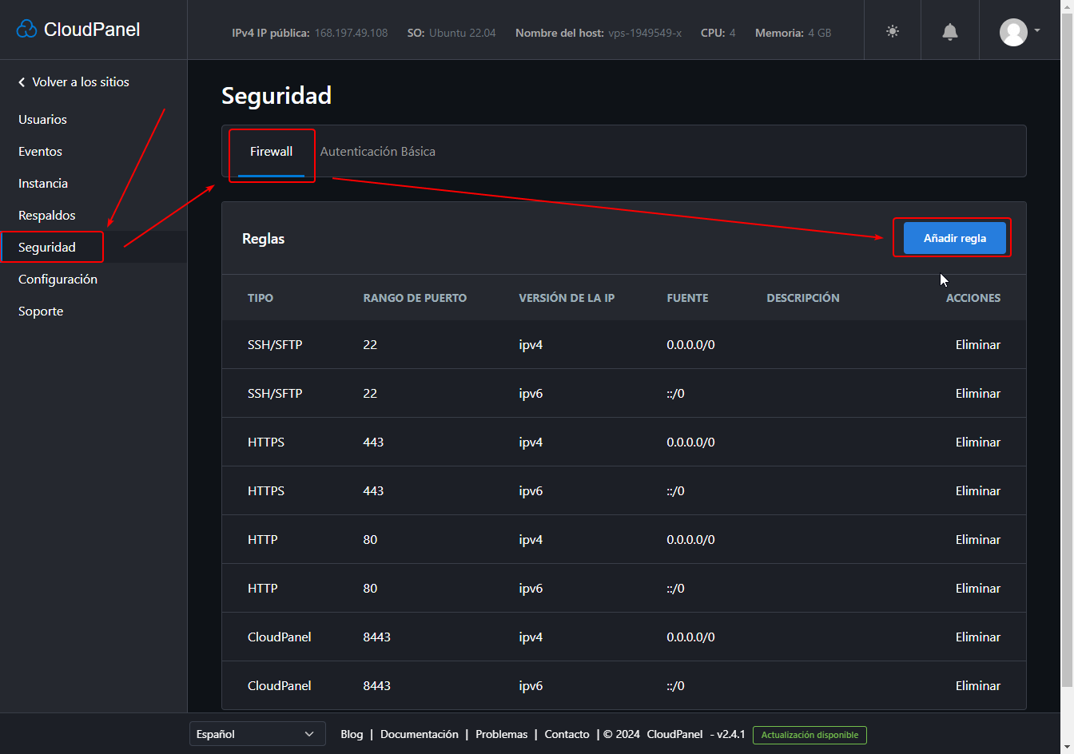The height and width of the screenshot is (754, 1074).
Task: Eliminar the HTTPS ipv6 rule
Action: pyautogui.click(x=978, y=491)
